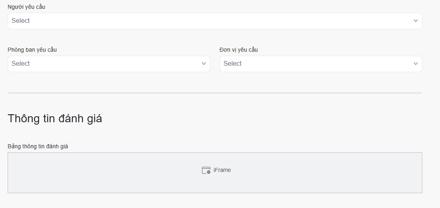Click the chevron arrow in Người yêu cầu field
Screen dimensions: 440x208
416,21
